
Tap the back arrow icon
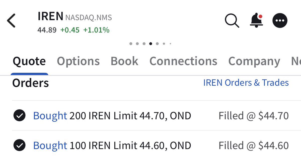click(x=11, y=20)
